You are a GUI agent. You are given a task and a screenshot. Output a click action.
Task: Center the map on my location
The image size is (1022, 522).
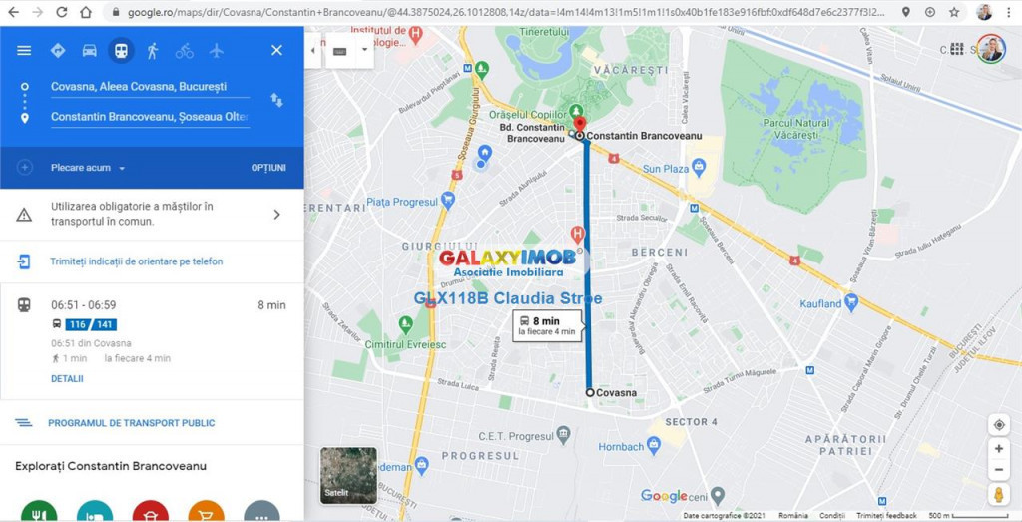pos(998,425)
